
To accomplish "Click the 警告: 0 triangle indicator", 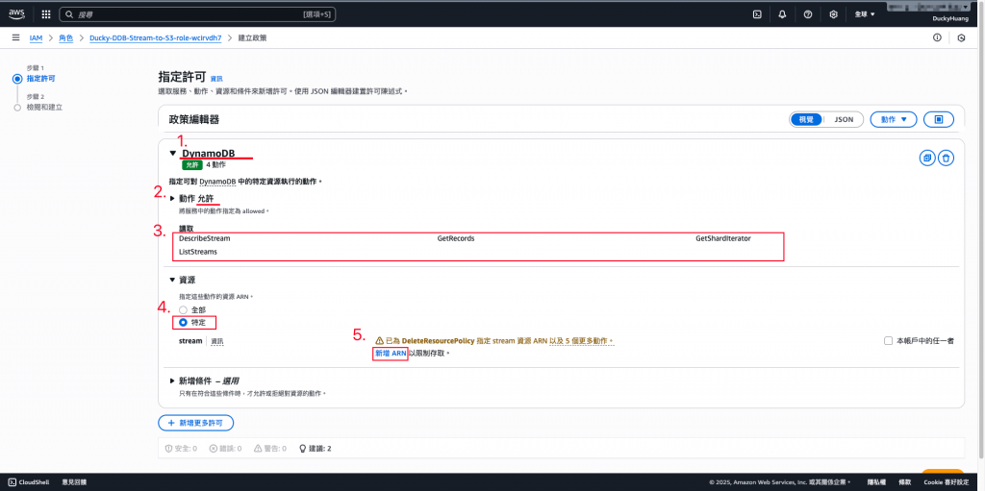I will click(x=270, y=449).
